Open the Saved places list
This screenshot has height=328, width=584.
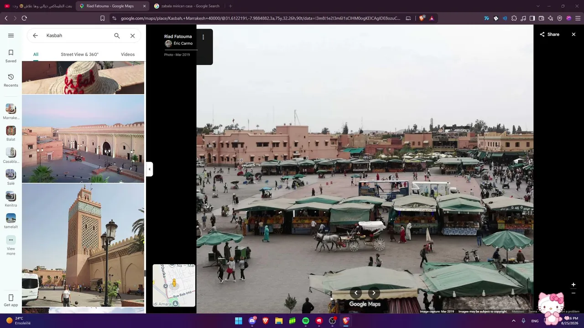point(11,56)
